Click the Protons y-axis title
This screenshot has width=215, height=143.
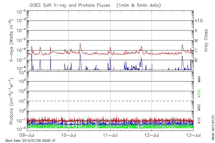pos(12,101)
